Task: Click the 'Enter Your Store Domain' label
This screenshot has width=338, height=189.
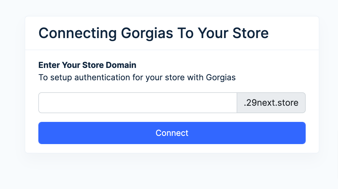Action: click(x=87, y=65)
